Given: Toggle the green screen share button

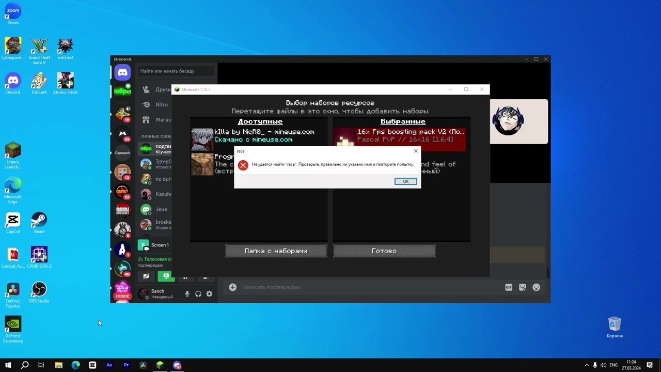Looking at the screenshot, I should (165, 276).
